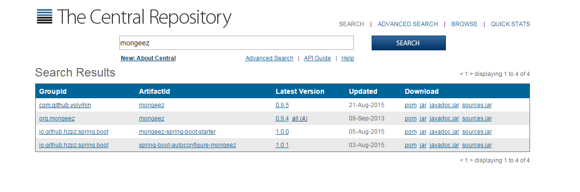580x192 pixels.
Task: Open SEARCH in top navigation
Action: (x=351, y=24)
